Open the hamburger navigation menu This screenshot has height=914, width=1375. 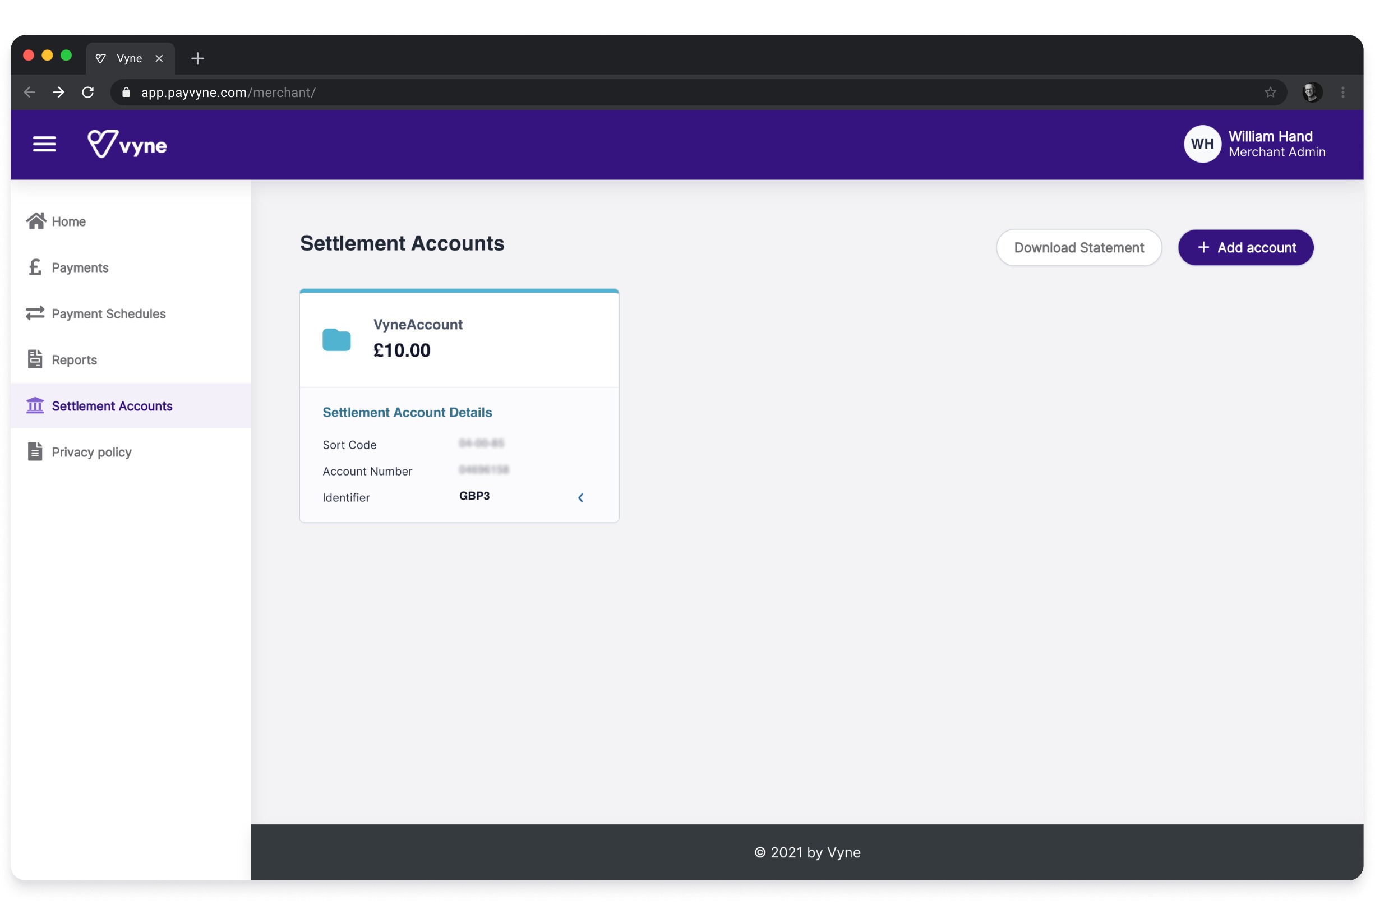(44, 144)
